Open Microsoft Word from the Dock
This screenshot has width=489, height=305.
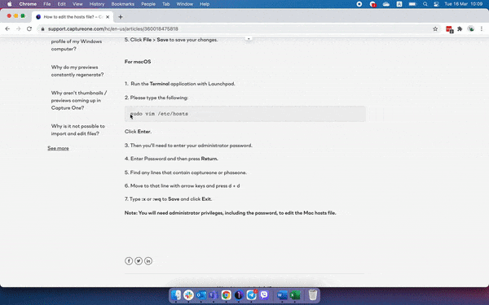[x=282, y=294]
